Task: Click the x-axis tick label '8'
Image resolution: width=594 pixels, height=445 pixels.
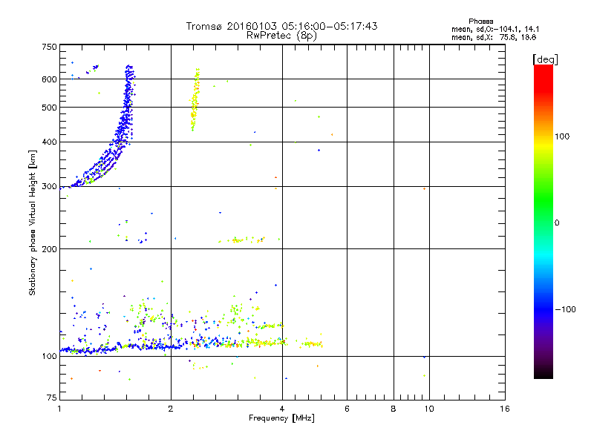Action: [x=394, y=409]
